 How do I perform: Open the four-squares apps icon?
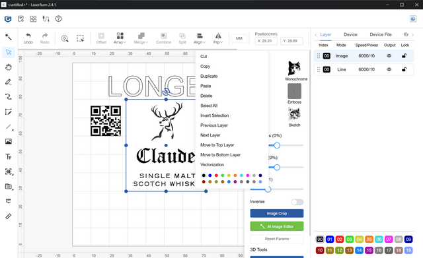(x=33, y=19)
